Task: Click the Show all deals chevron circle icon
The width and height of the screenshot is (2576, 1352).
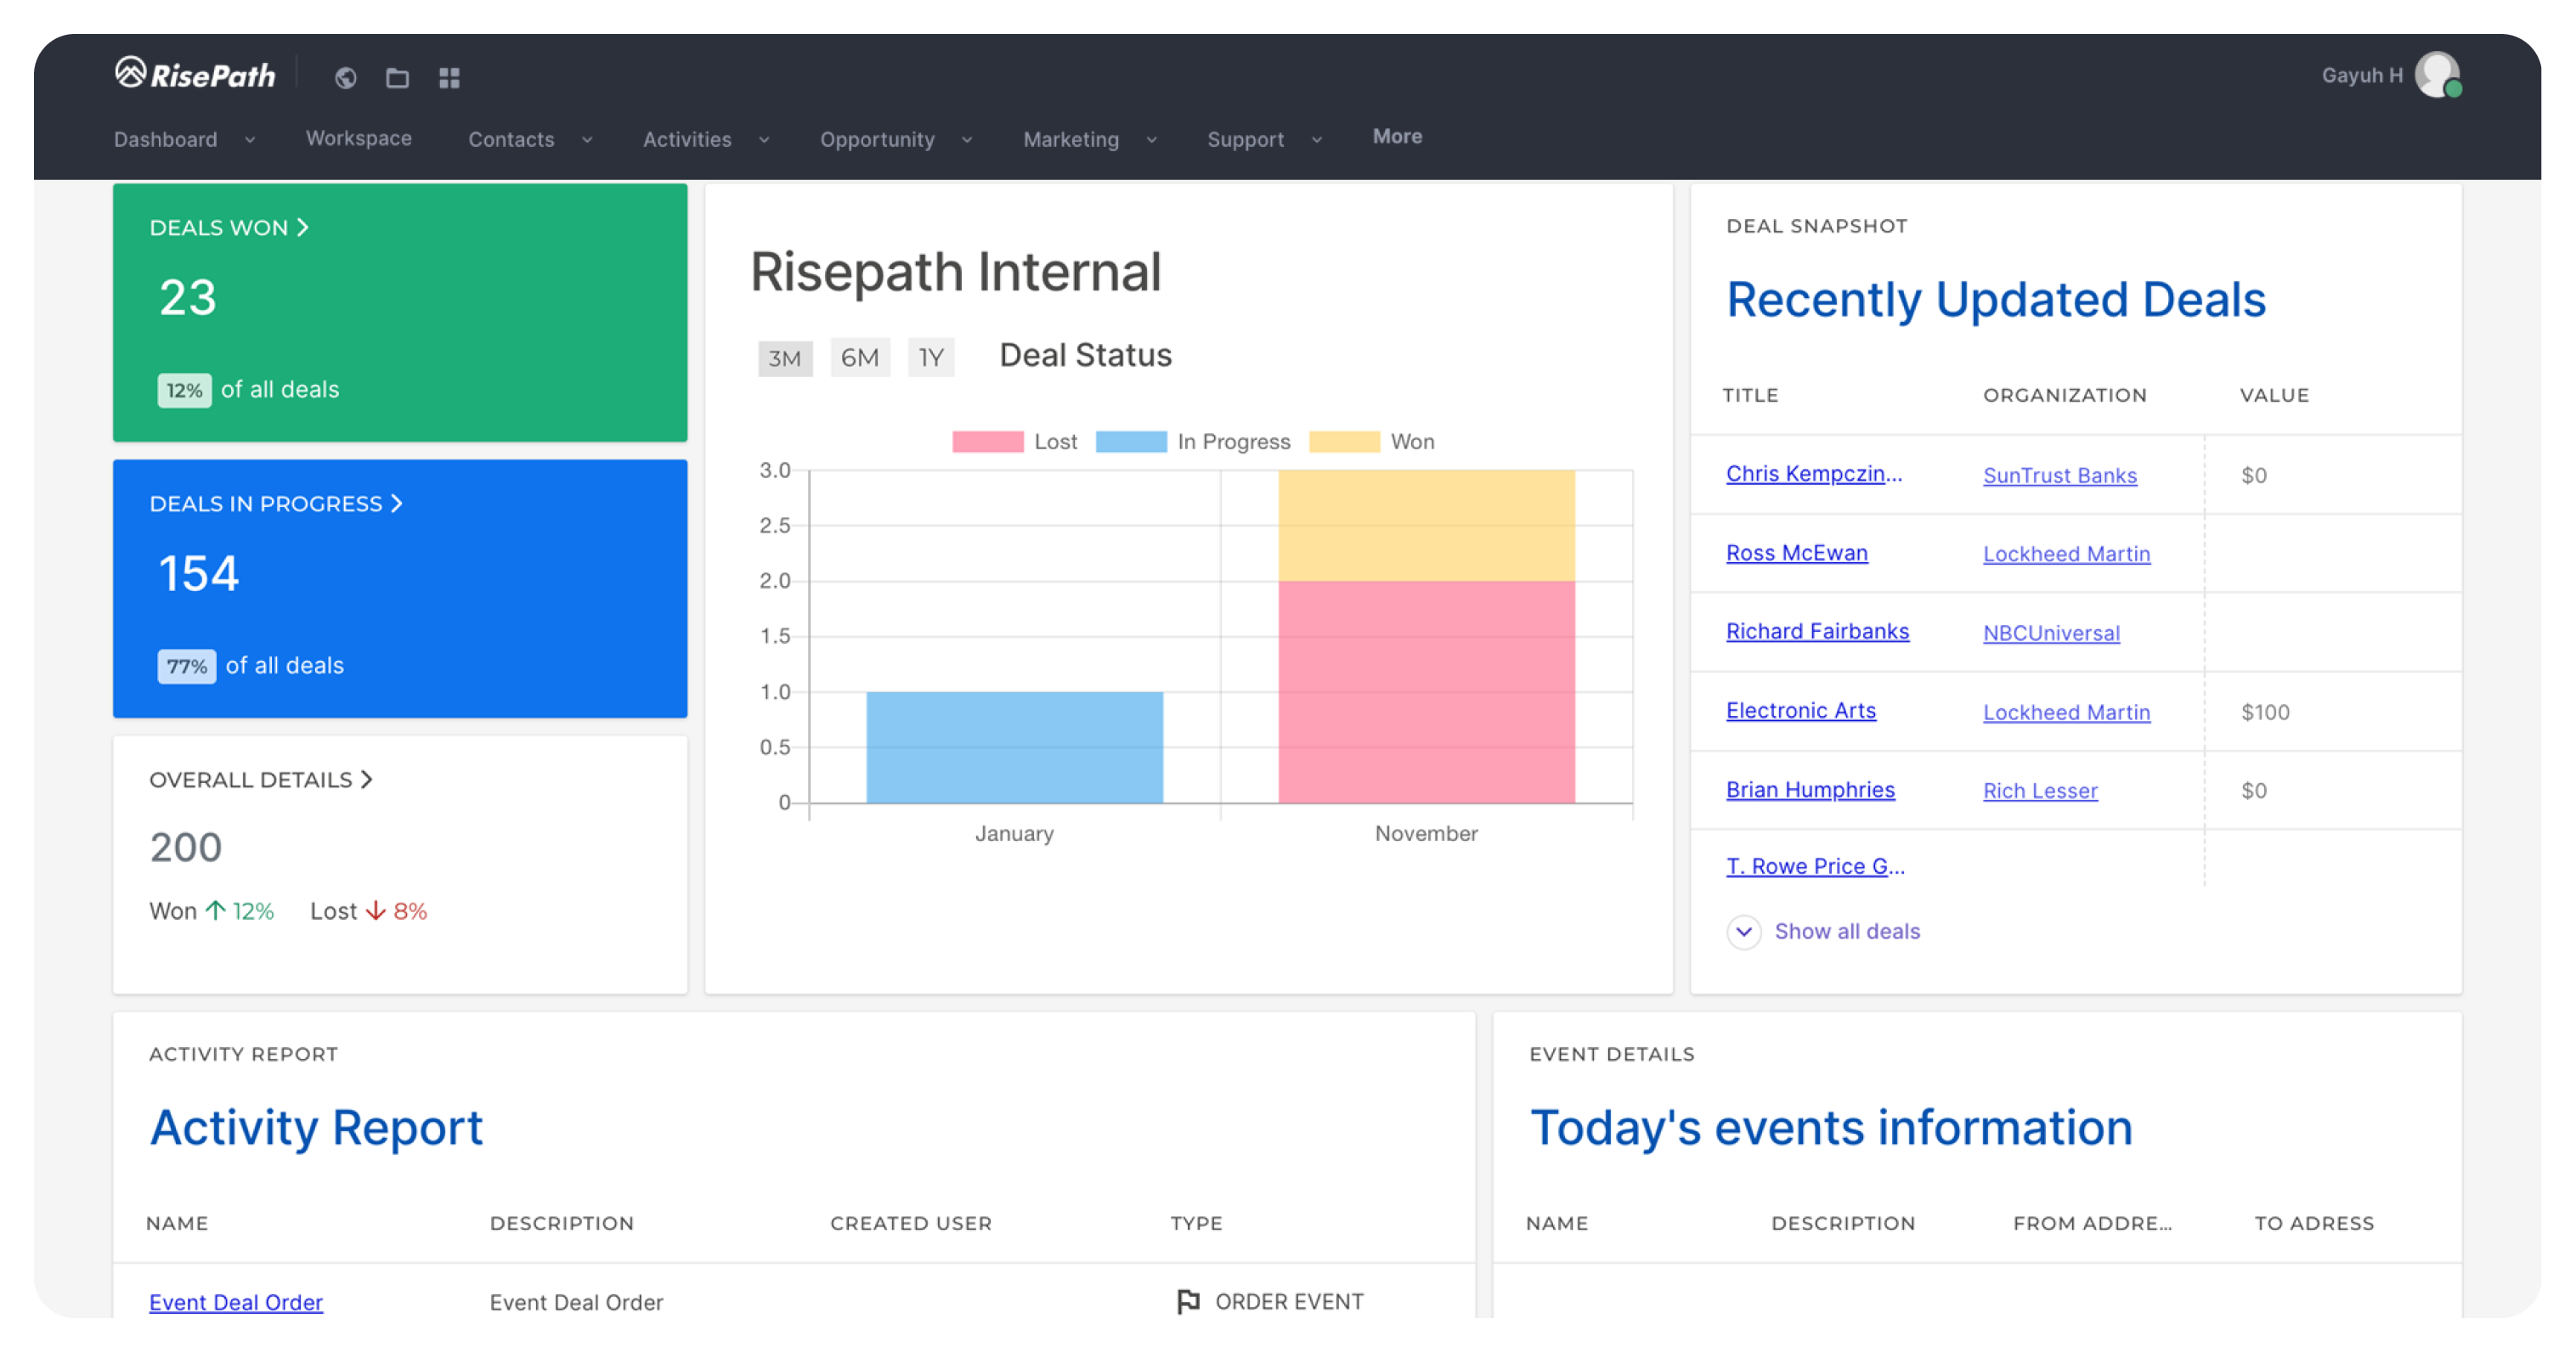Action: tap(1743, 932)
